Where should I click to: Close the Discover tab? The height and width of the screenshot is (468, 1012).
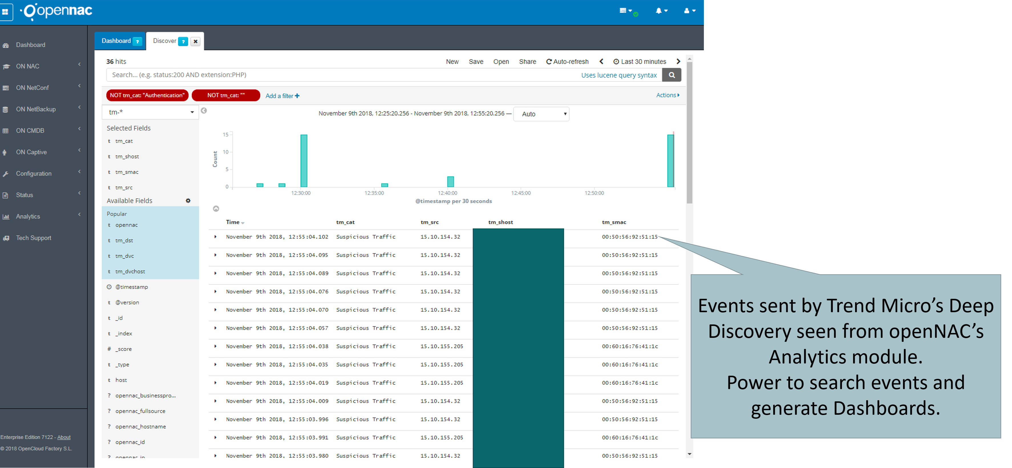click(x=195, y=41)
